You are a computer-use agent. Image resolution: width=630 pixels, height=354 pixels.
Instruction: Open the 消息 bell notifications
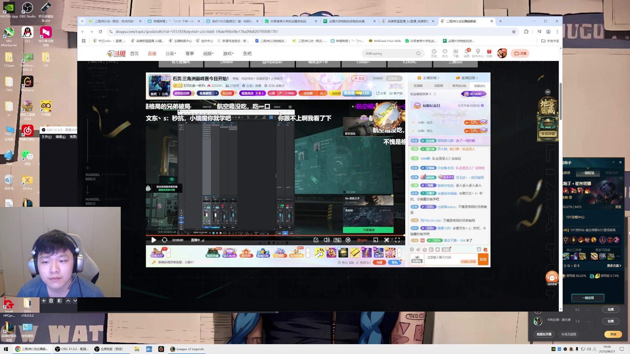coord(467,53)
